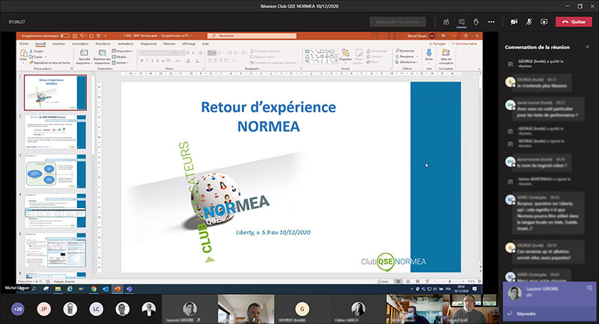This screenshot has width=599, height=324.
Task: Click the Rétablir slide reset button
Action: coord(120,57)
